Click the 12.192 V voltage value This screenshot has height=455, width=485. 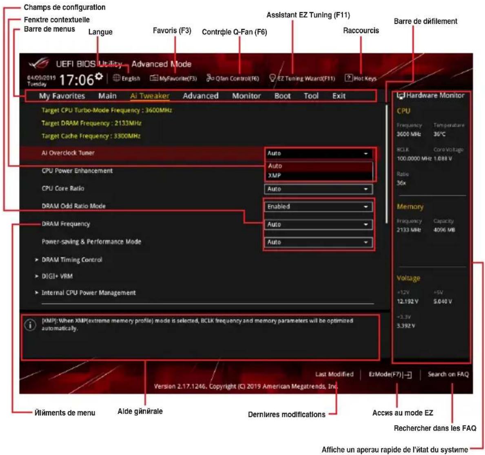407,302
